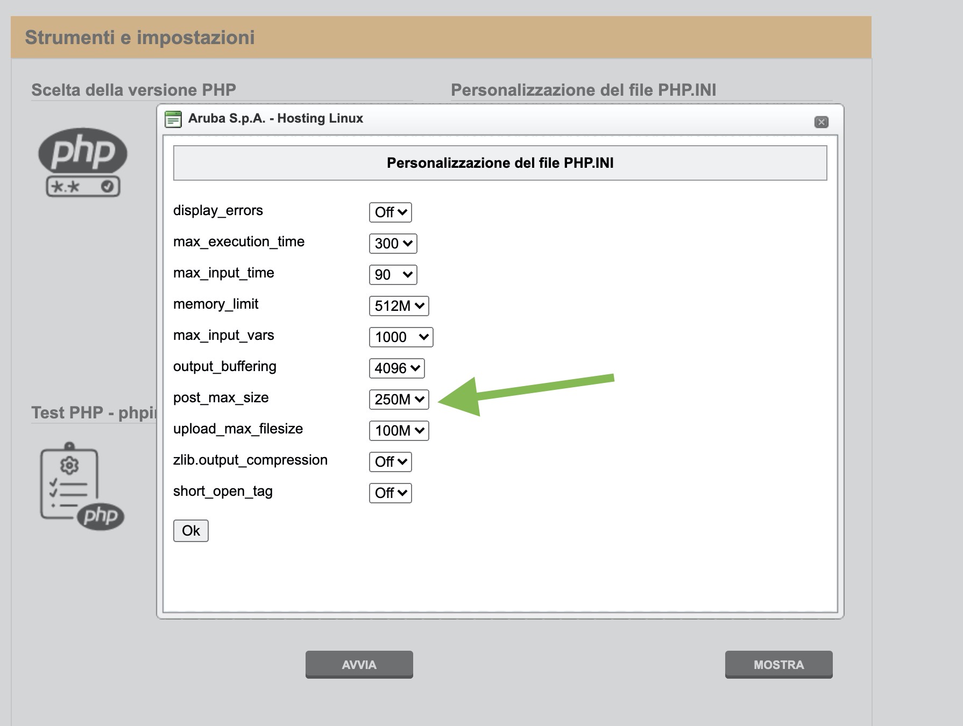Click the phpinfo clipboard test icon
The height and width of the screenshot is (726, 963).
tap(82, 486)
